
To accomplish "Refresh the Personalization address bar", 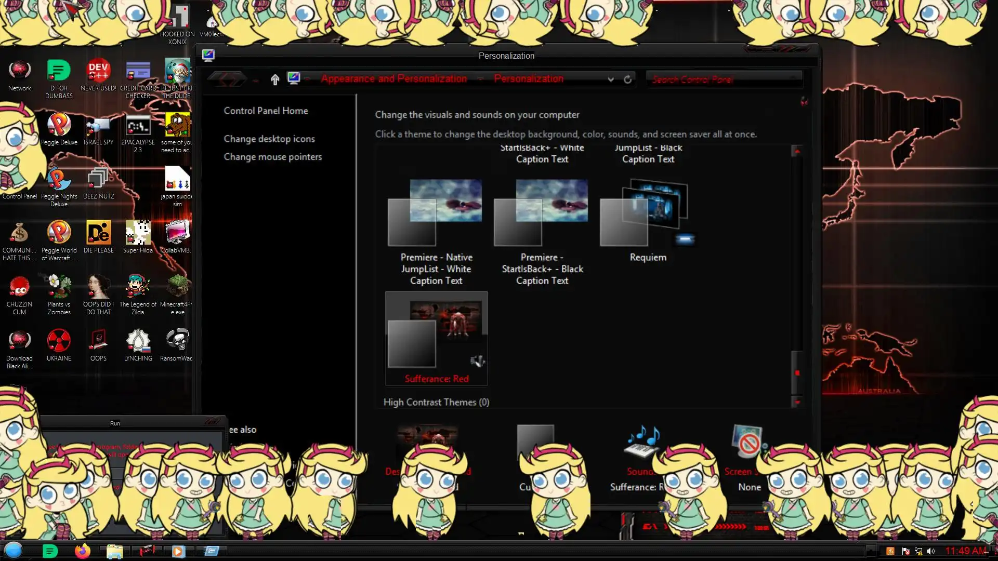I will point(627,79).
